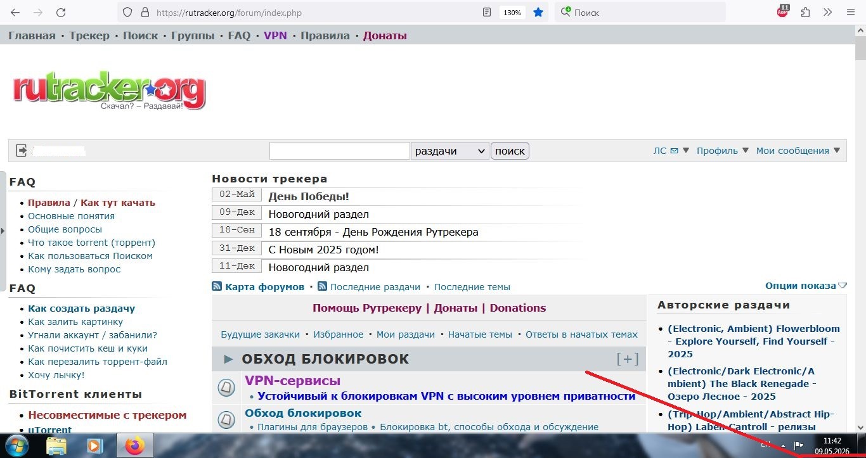Open the ABP extension icon
Screen dimensions: 866x458
pyautogui.click(x=783, y=11)
